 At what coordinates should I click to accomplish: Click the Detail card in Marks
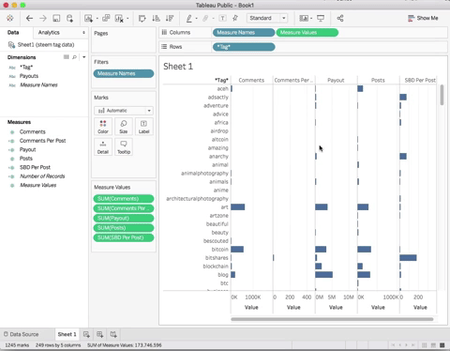click(103, 146)
